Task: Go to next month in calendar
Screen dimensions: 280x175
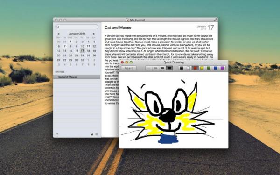Action: (x=94, y=34)
